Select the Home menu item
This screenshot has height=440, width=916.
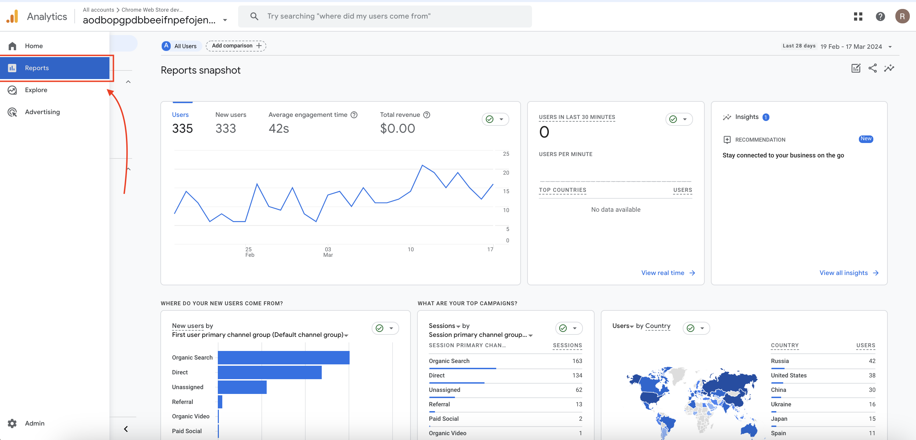[34, 46]
